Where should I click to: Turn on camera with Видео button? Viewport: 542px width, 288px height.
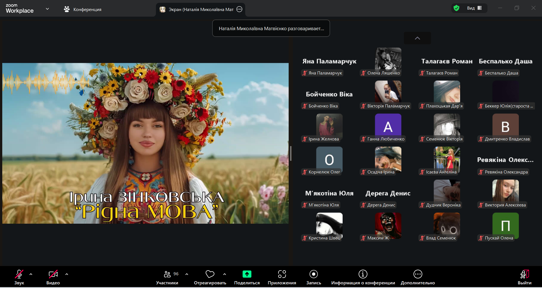[x=53, y=274]
